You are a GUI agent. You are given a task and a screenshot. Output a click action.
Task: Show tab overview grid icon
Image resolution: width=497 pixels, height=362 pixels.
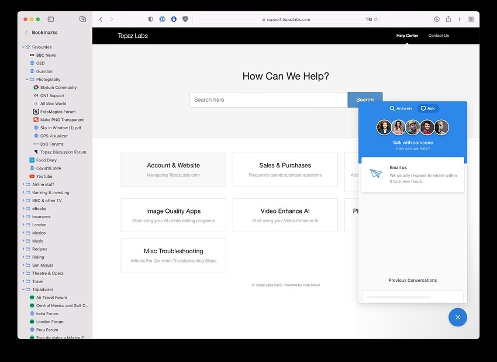tap(471, 19)
